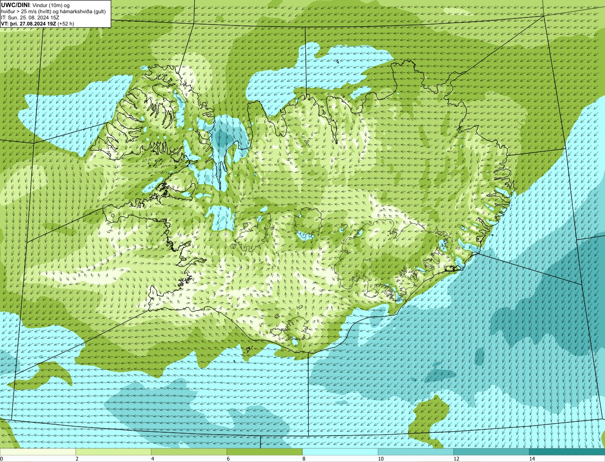Viewport: 605px width, 462px height.
Task: Click the 0–2 m/s pale yellow legend segment
Action: [x=38, y=452]
